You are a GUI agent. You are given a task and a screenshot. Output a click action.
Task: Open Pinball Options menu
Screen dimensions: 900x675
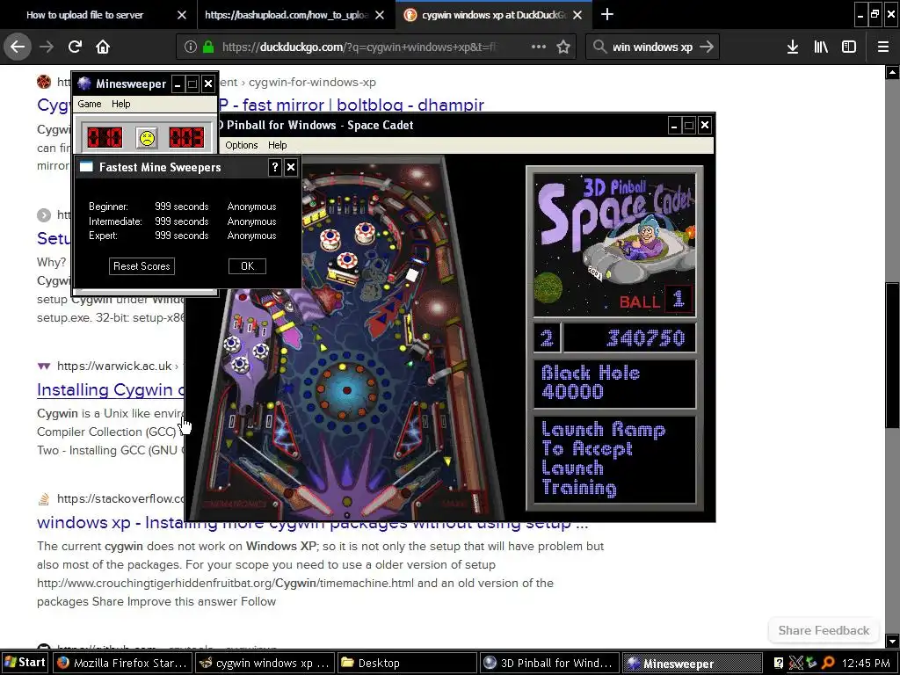241,145
